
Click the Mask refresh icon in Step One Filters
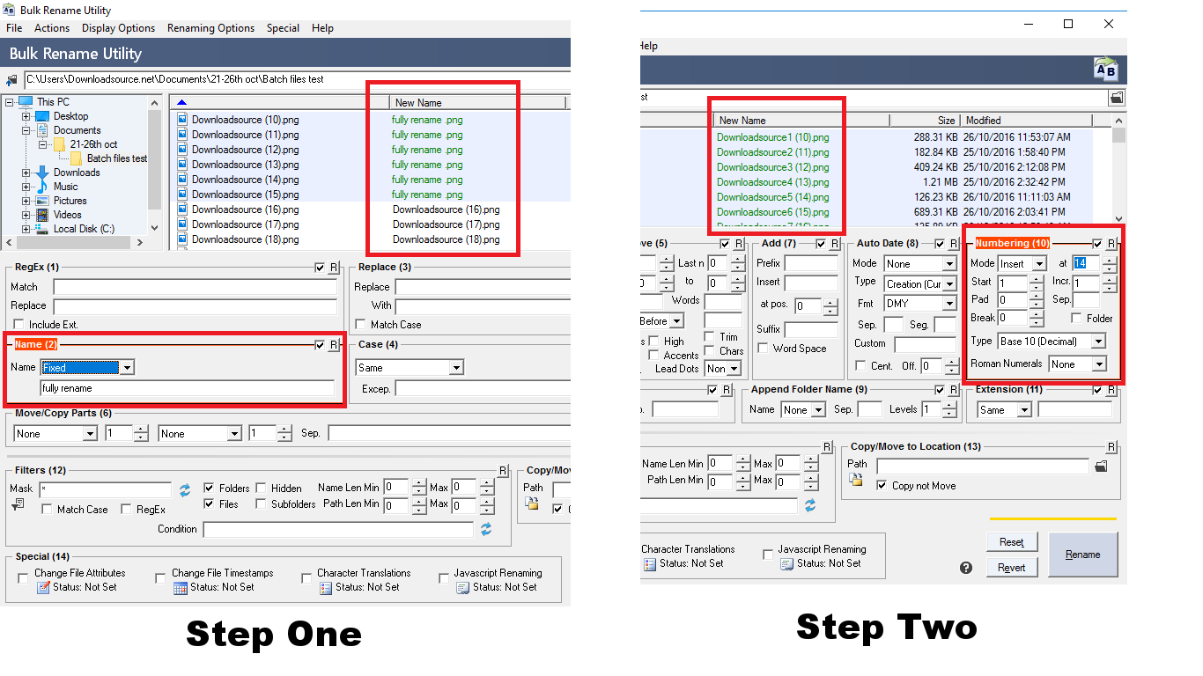(185, 489)
